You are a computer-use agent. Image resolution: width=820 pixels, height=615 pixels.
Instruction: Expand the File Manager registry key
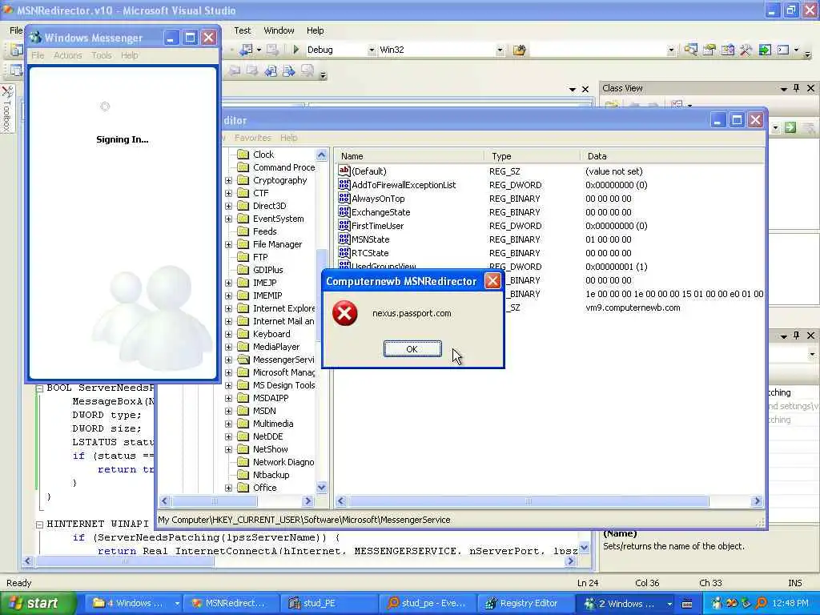[x=228, y=244]
